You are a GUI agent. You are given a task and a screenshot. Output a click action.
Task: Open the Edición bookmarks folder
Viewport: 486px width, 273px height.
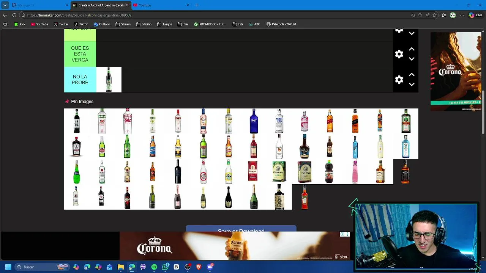point(144,24)
